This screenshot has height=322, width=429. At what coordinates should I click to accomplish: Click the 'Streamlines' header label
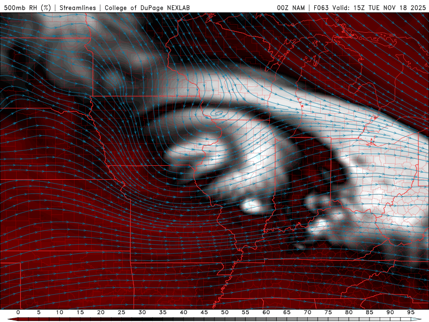tap(78, 8)
